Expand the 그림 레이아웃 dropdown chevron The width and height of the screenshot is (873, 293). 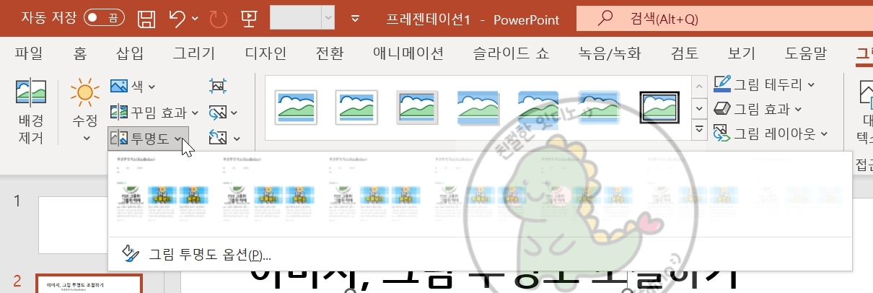coord(825,134)
